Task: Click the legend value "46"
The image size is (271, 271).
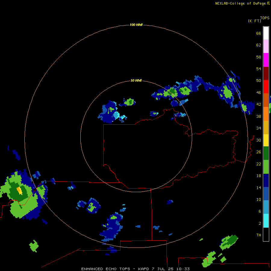Action: [x=259, y=93]
